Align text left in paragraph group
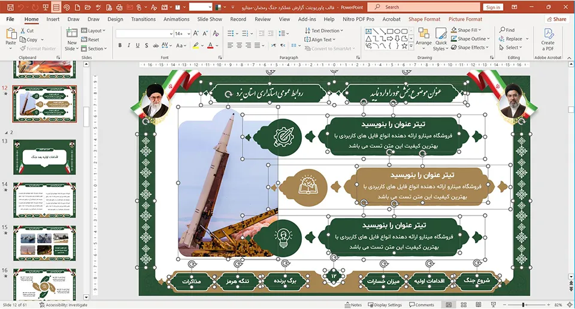The height and width of the screenshot is (309, 575). [x=230, y=46]
